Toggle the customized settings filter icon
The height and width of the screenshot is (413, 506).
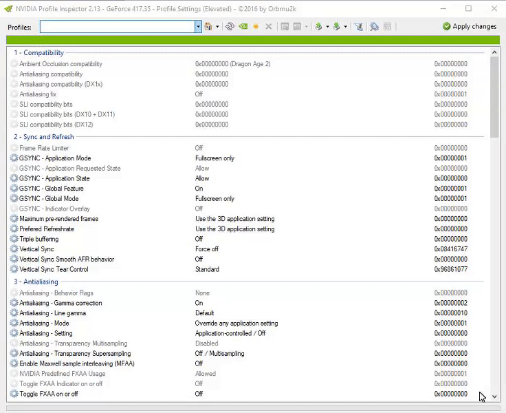pos(358,26)
